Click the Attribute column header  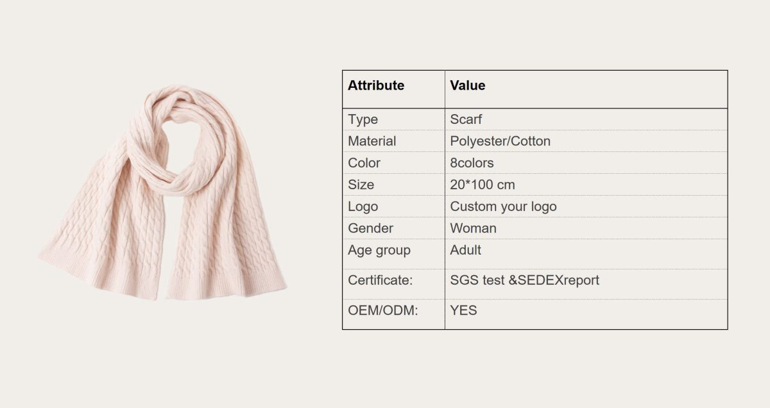(376, 85)
